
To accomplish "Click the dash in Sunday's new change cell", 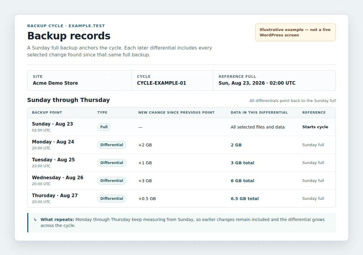I will click(x=140, y=127).
